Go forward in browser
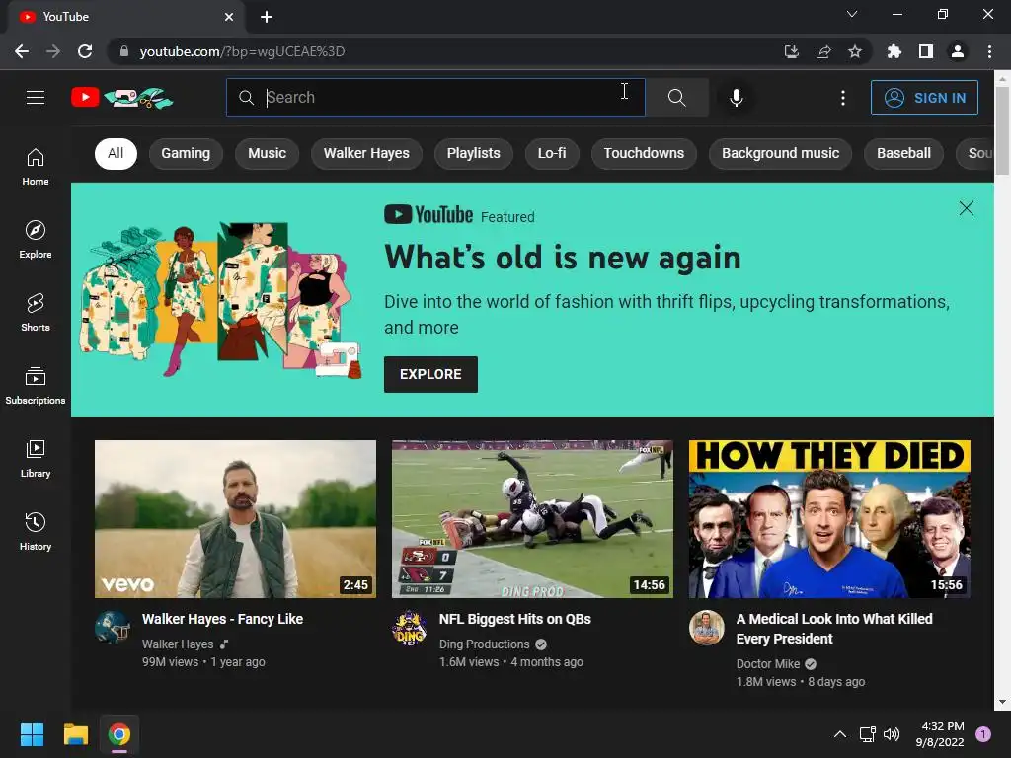The width and height of the screenshot is (1011, 758). (53, 51)
